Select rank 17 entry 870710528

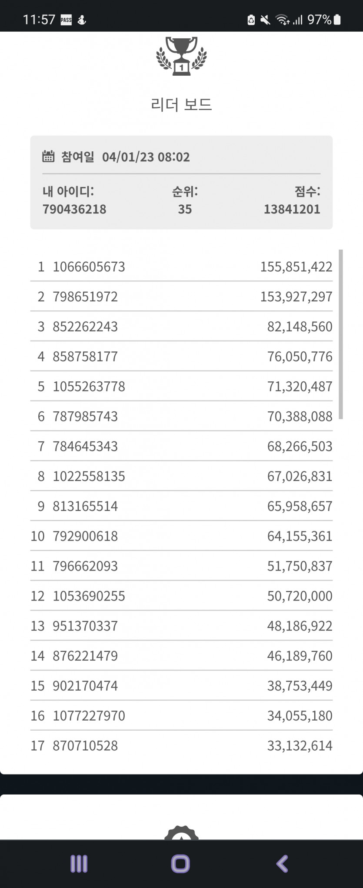pos(181,746)
